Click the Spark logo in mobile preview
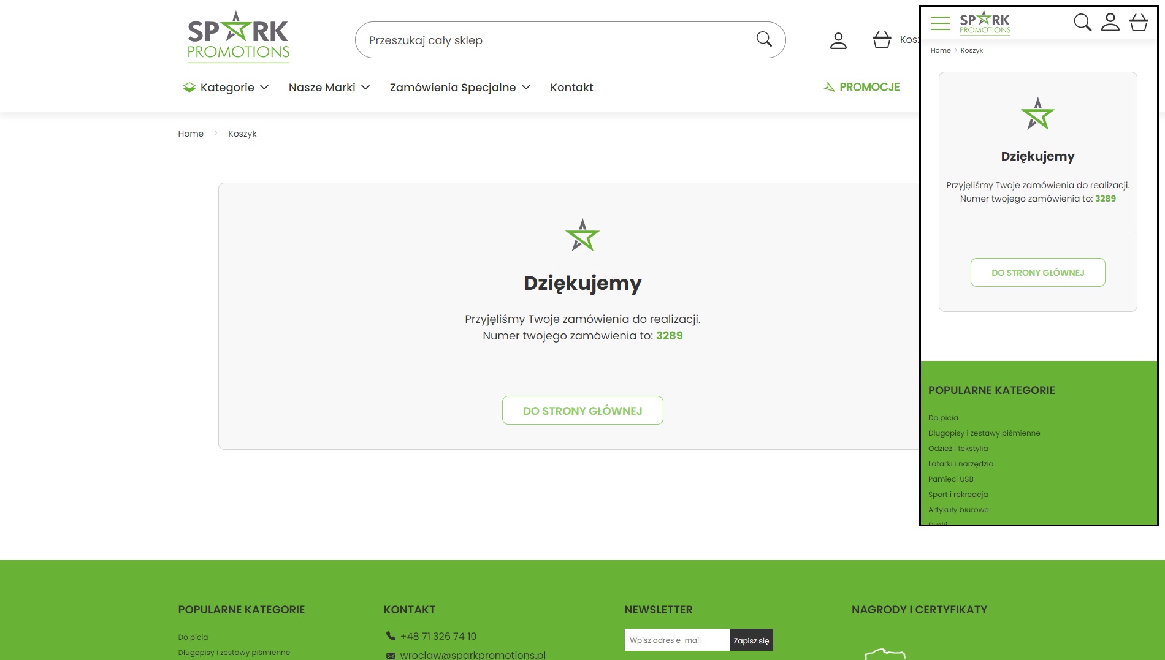This screenshot has height=660, width=1165. (985, 23)
